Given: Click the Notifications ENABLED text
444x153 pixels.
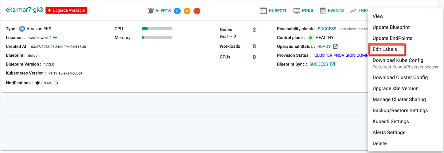Looking at the screenshot, I should point(49,83).
